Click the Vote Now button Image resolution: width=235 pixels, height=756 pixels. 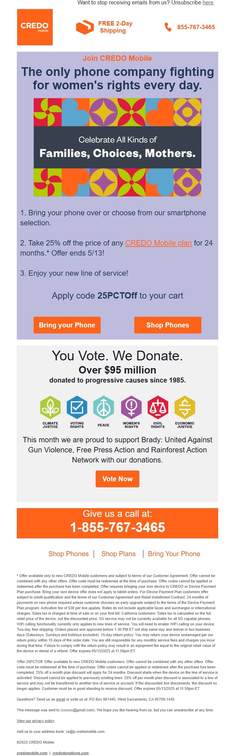[117, 479]
